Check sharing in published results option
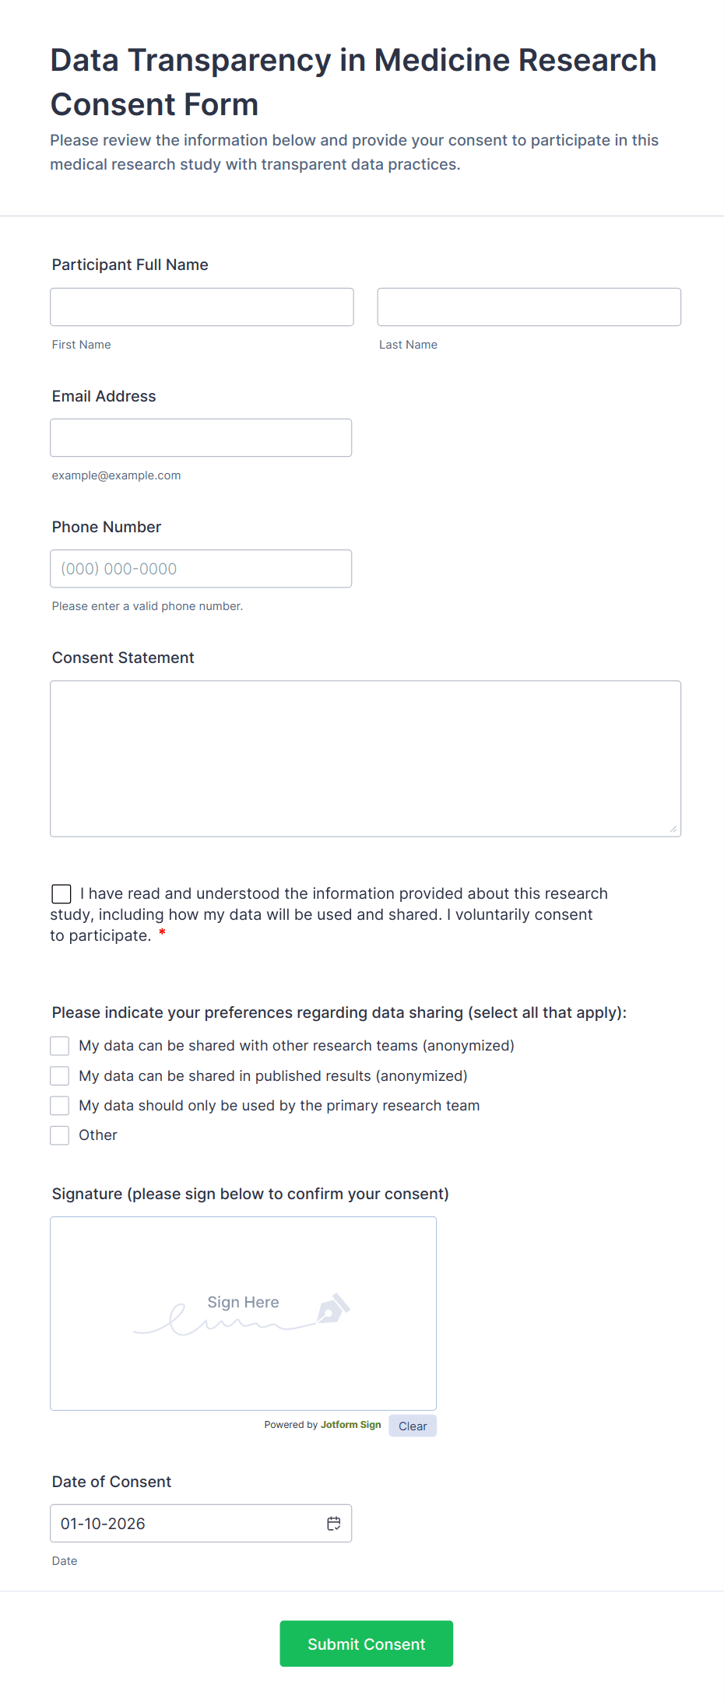 [x=60, y=1076]
